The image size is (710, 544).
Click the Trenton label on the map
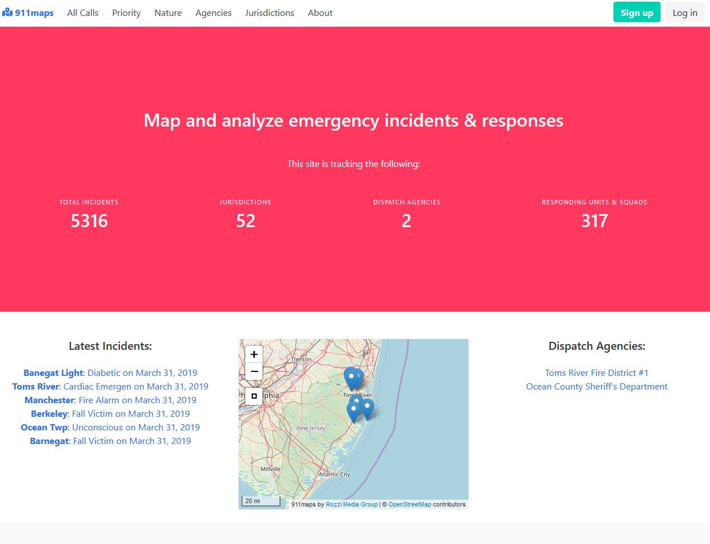pyautogui.click(x=301, y=359)
